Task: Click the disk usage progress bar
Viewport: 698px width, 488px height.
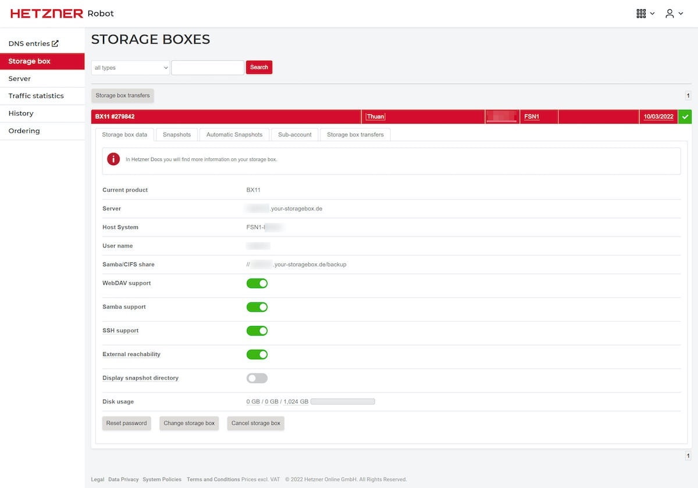Action: [x=343, y=402]
